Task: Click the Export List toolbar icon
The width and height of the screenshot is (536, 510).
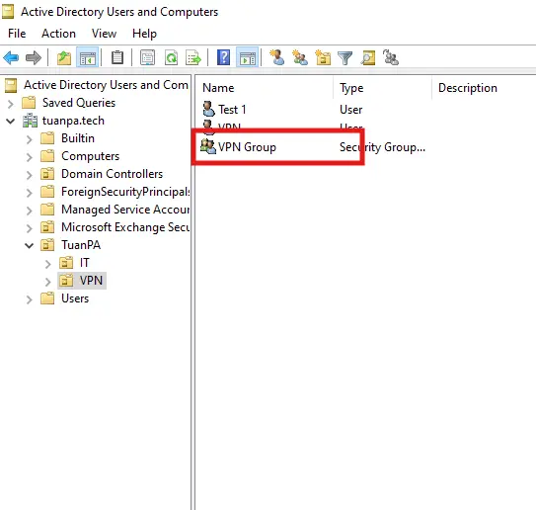Action: [x=193, y=57]
